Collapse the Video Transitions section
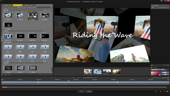The image size is (170, 96). (x=3, y=42)
